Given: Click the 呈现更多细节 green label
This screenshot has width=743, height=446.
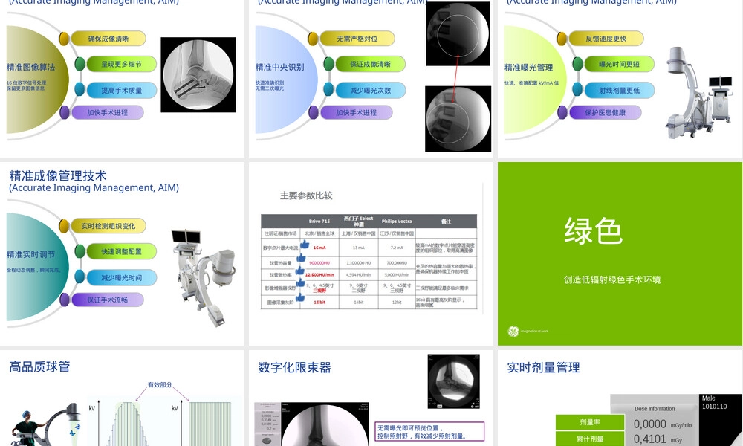Looking at the screenshot, I should click(x=121, y=64).
